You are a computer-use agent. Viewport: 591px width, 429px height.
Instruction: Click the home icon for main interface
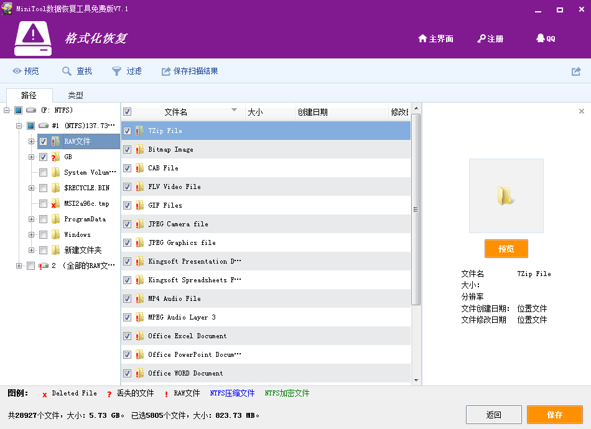pyautogui.click(x=422, y=39)
